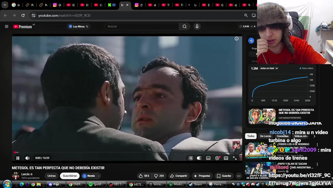Open Papo y Klan video thumbnail

[x=260, y=171]
